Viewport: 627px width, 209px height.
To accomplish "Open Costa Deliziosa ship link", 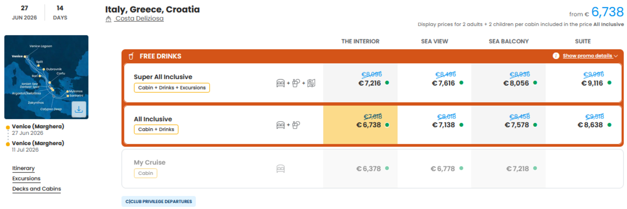I will [139, 19].
